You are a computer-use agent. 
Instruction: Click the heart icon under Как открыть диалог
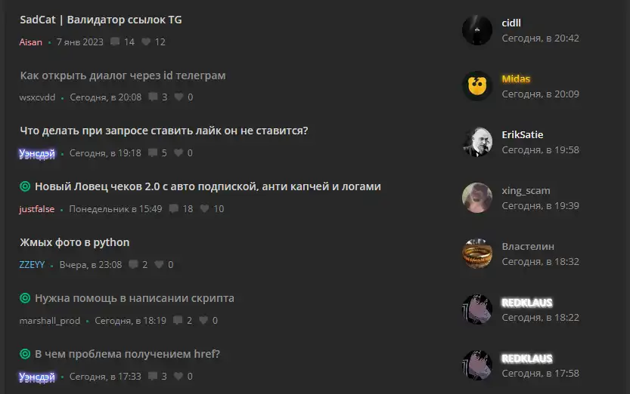click(x=178, y=97)
